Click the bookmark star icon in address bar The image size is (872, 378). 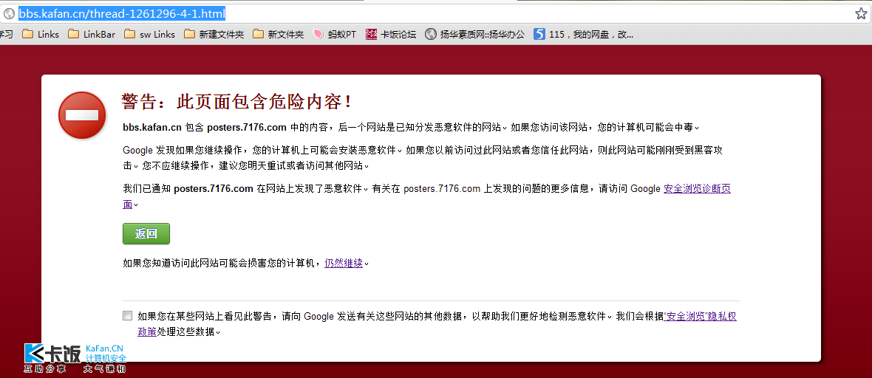click(x=861, y=14)
